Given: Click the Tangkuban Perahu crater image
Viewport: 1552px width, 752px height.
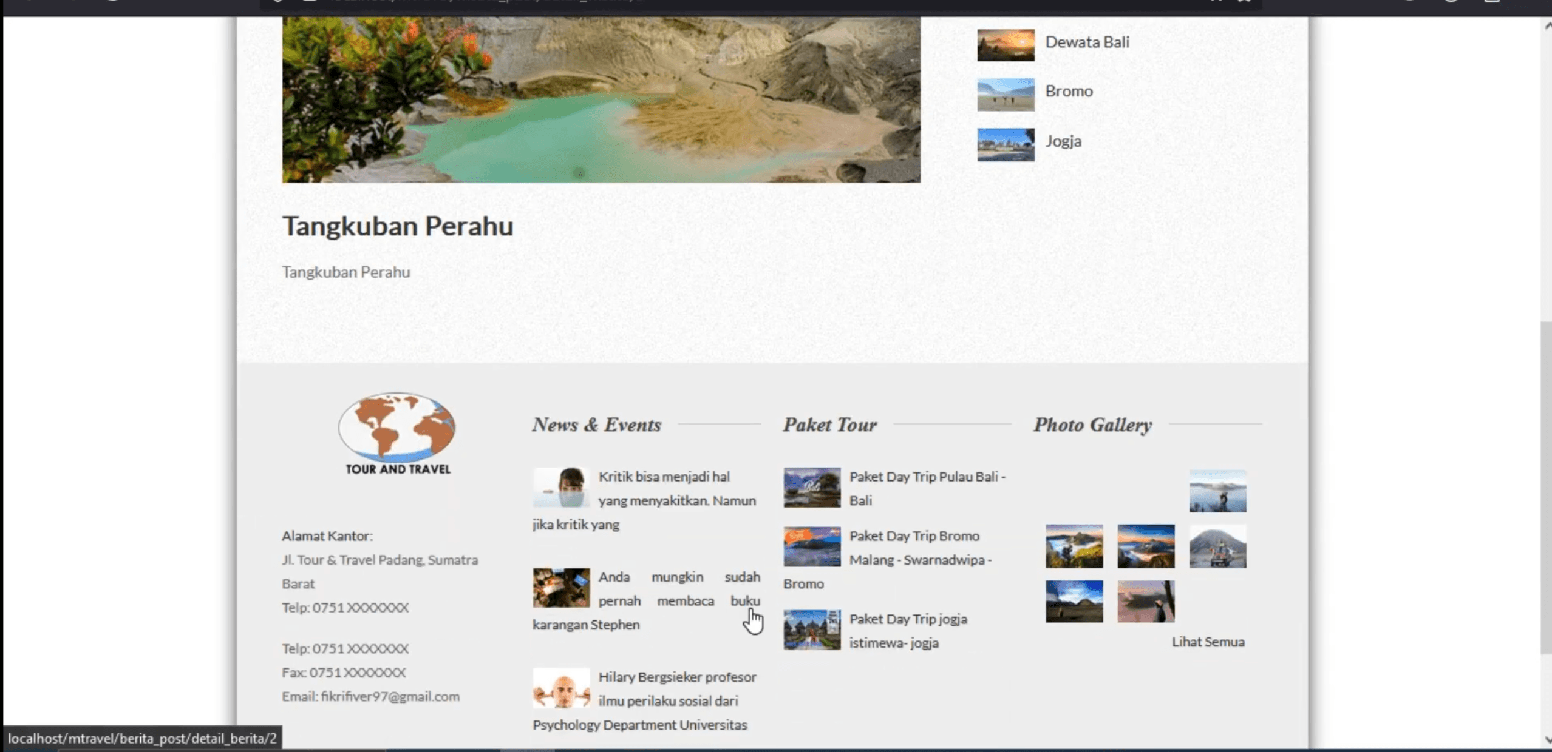Looking at the screenshot, I should [601, 99].
